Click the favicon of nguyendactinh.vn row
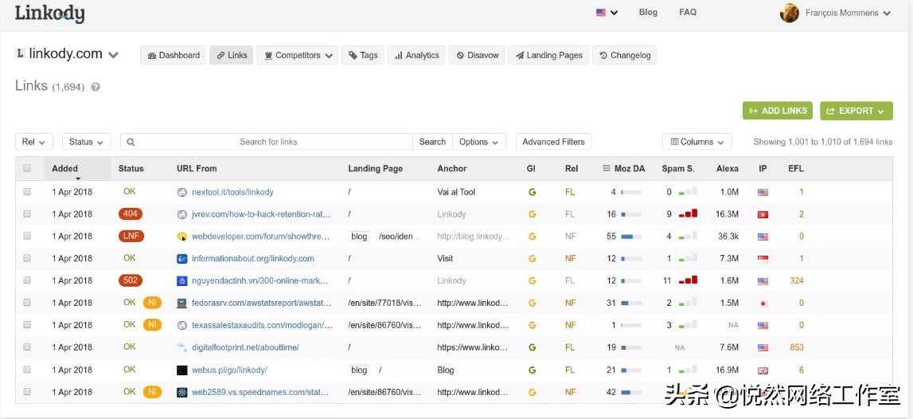 tap(181, 281)
